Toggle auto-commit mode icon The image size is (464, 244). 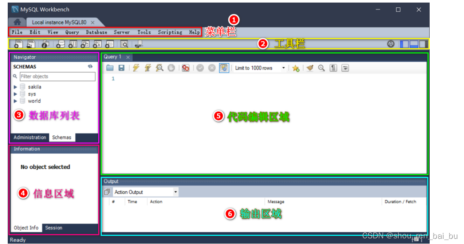point(224,68)
